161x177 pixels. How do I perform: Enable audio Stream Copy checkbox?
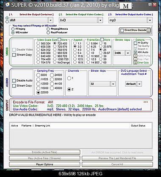(14, 86)
